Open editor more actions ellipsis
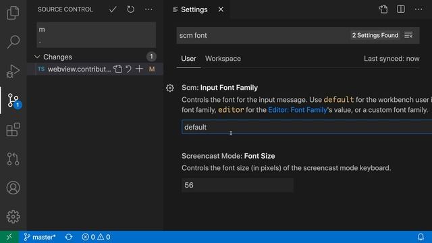 click(x=418, y=9)
